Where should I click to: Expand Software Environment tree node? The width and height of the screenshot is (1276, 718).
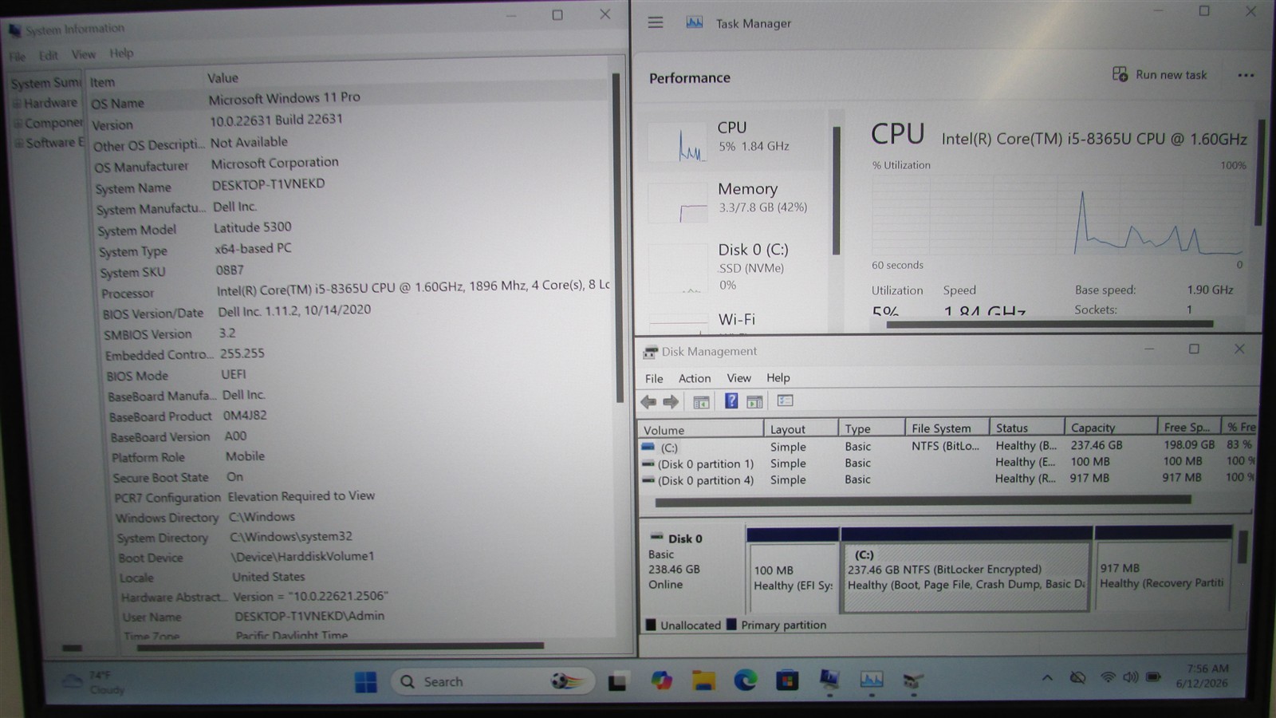(x=19, y=144)
